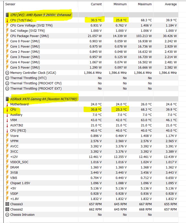The width and height of the screenshot is (186, 223).
Task: Click clock icon of Thermal Throttling (PROCHOT EXT)
Action: tap(7, 89)
